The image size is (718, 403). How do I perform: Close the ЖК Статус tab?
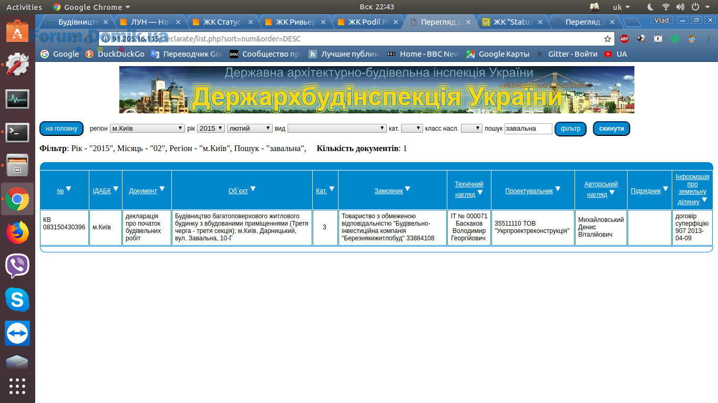point(251,22)
